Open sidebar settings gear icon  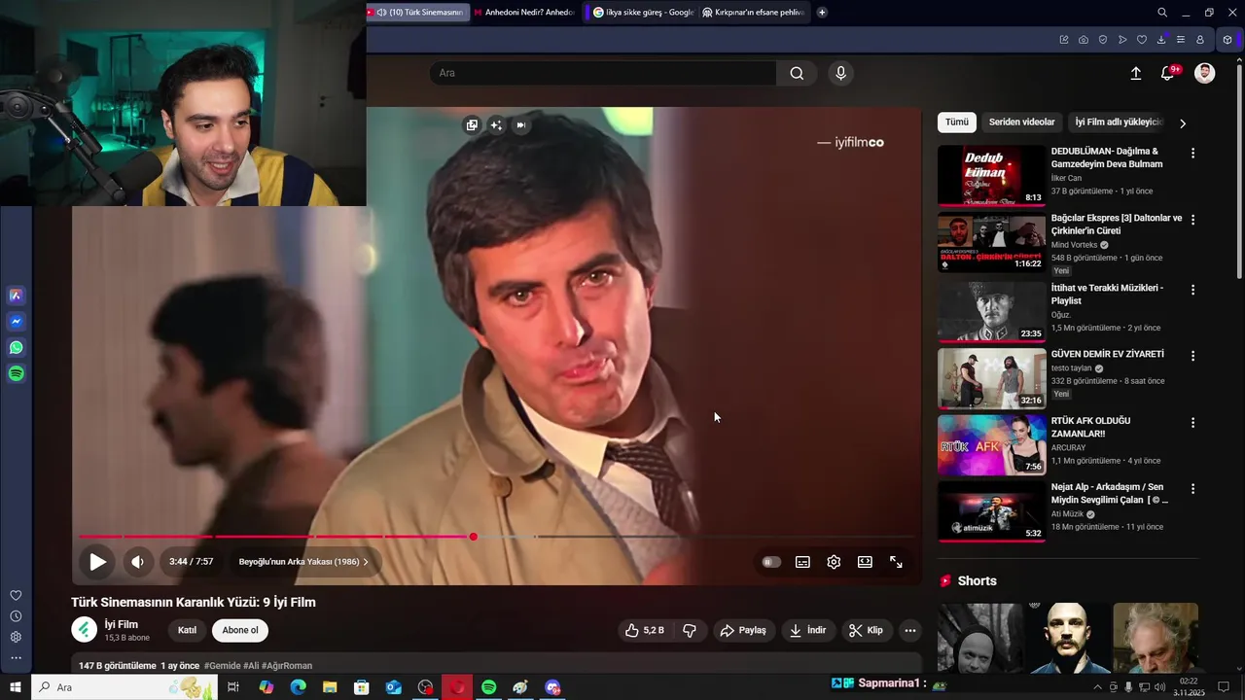(16, 637)
